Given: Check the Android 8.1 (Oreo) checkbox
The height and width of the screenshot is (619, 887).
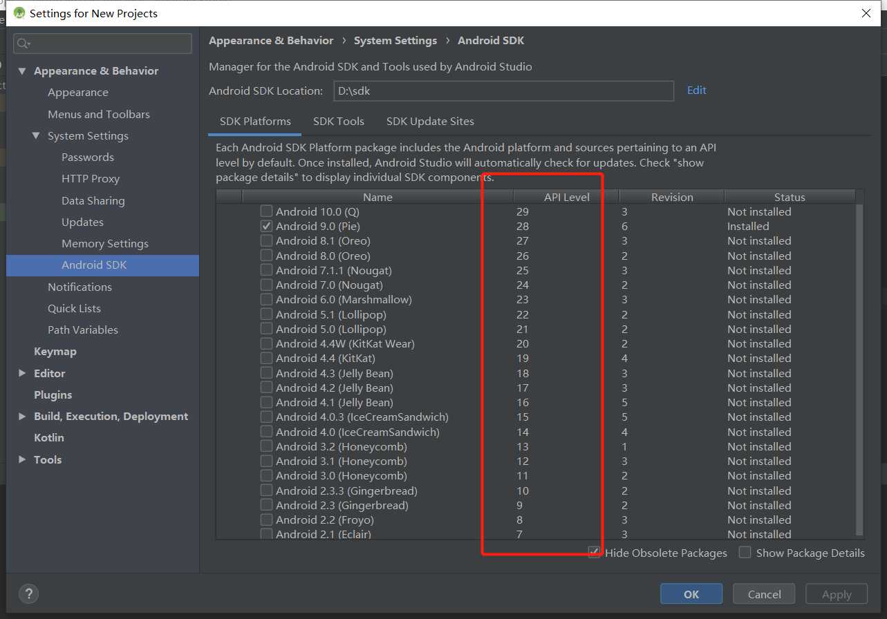Looking at the screenshot, I should coord(266,240).
